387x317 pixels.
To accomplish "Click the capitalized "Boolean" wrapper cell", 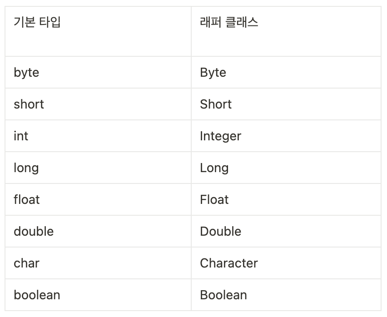I will [x=223, y=295].
